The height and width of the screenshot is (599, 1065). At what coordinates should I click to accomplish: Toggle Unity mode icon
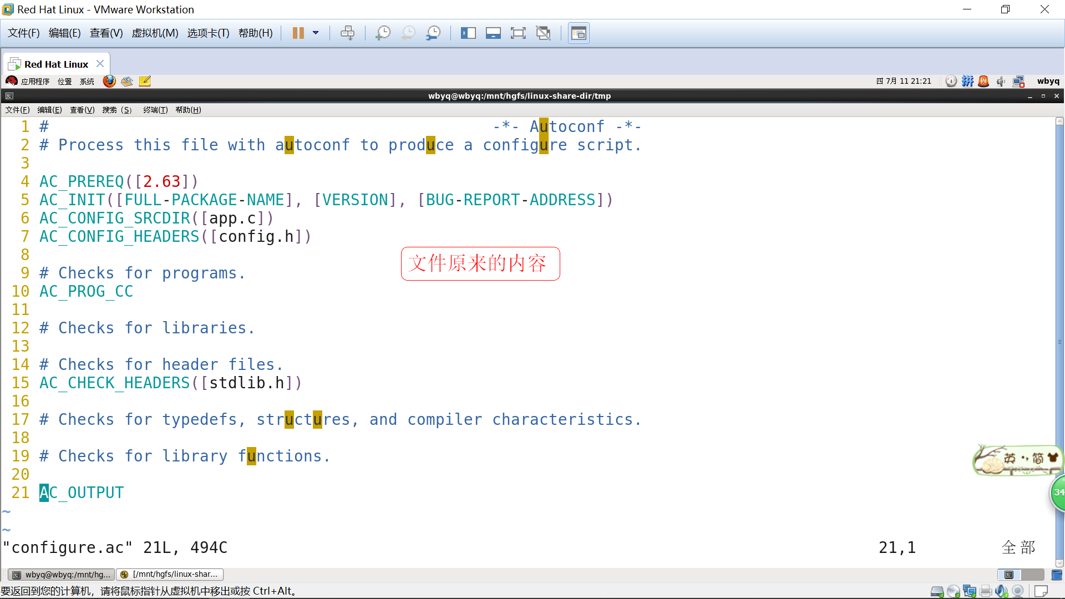tap(544, 33)
